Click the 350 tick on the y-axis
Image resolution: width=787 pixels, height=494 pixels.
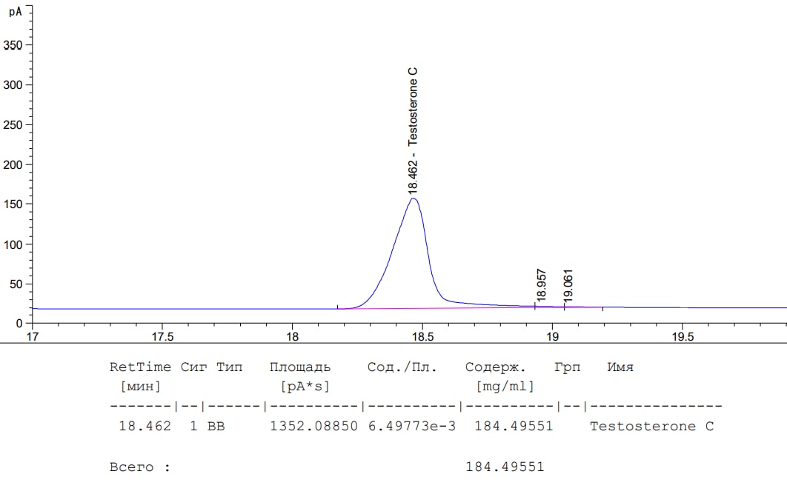(x=14, y=45)
